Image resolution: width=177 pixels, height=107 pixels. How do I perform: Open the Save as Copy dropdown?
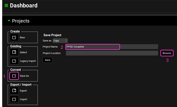coord(60,41)
